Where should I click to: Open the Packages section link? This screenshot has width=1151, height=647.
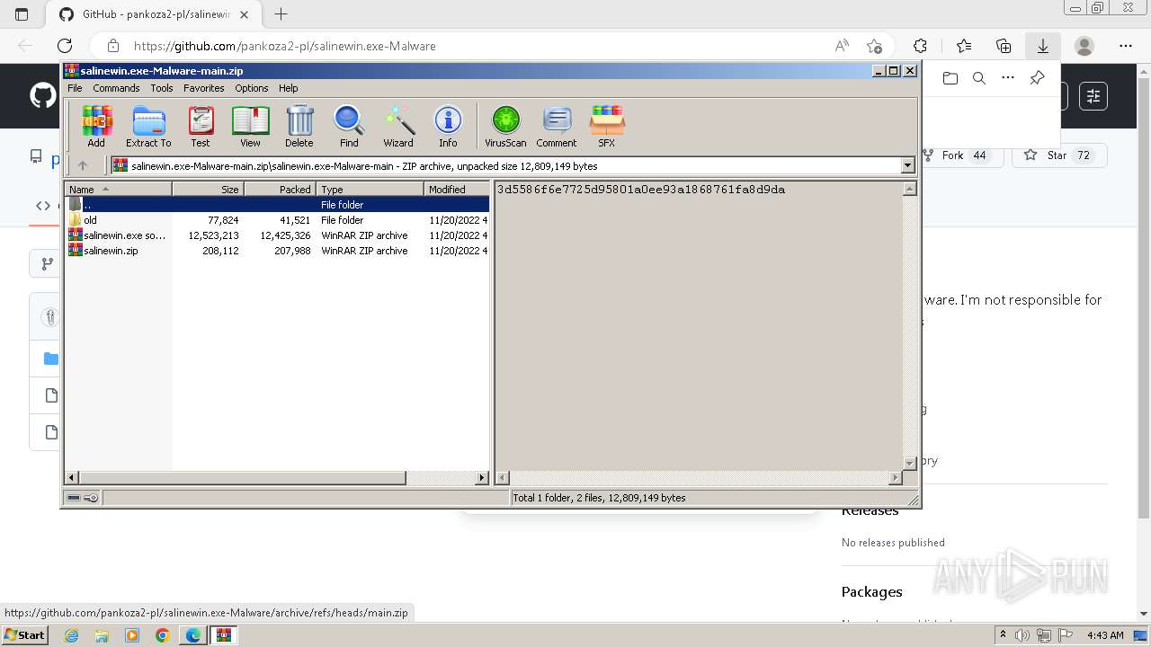pyautogui.click(x=872, y=591)
